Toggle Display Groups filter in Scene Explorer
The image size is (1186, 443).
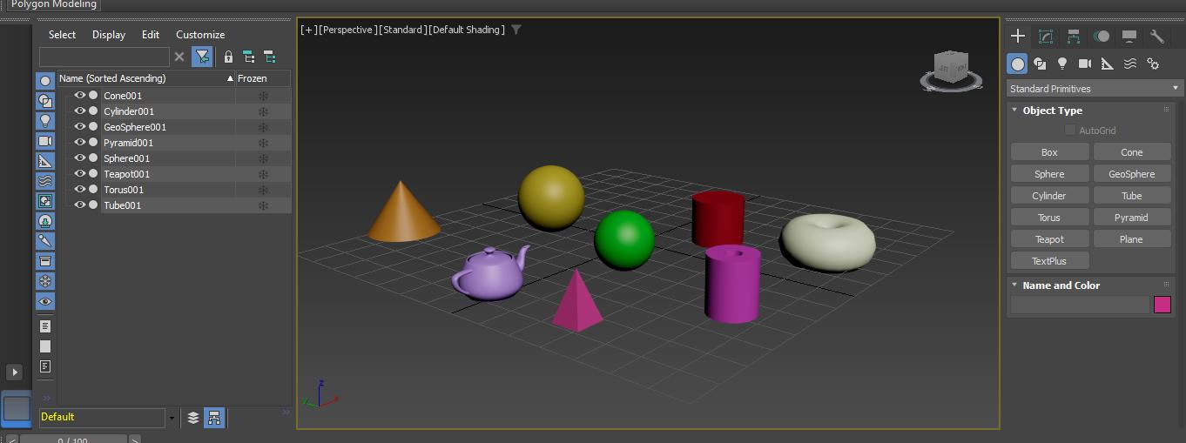(45, 201)
